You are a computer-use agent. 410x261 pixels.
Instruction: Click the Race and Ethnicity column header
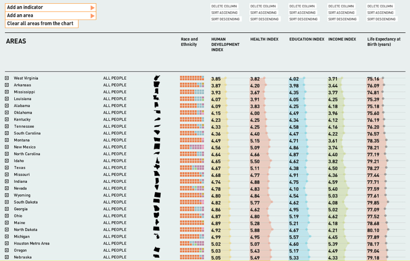coord(189,41)
